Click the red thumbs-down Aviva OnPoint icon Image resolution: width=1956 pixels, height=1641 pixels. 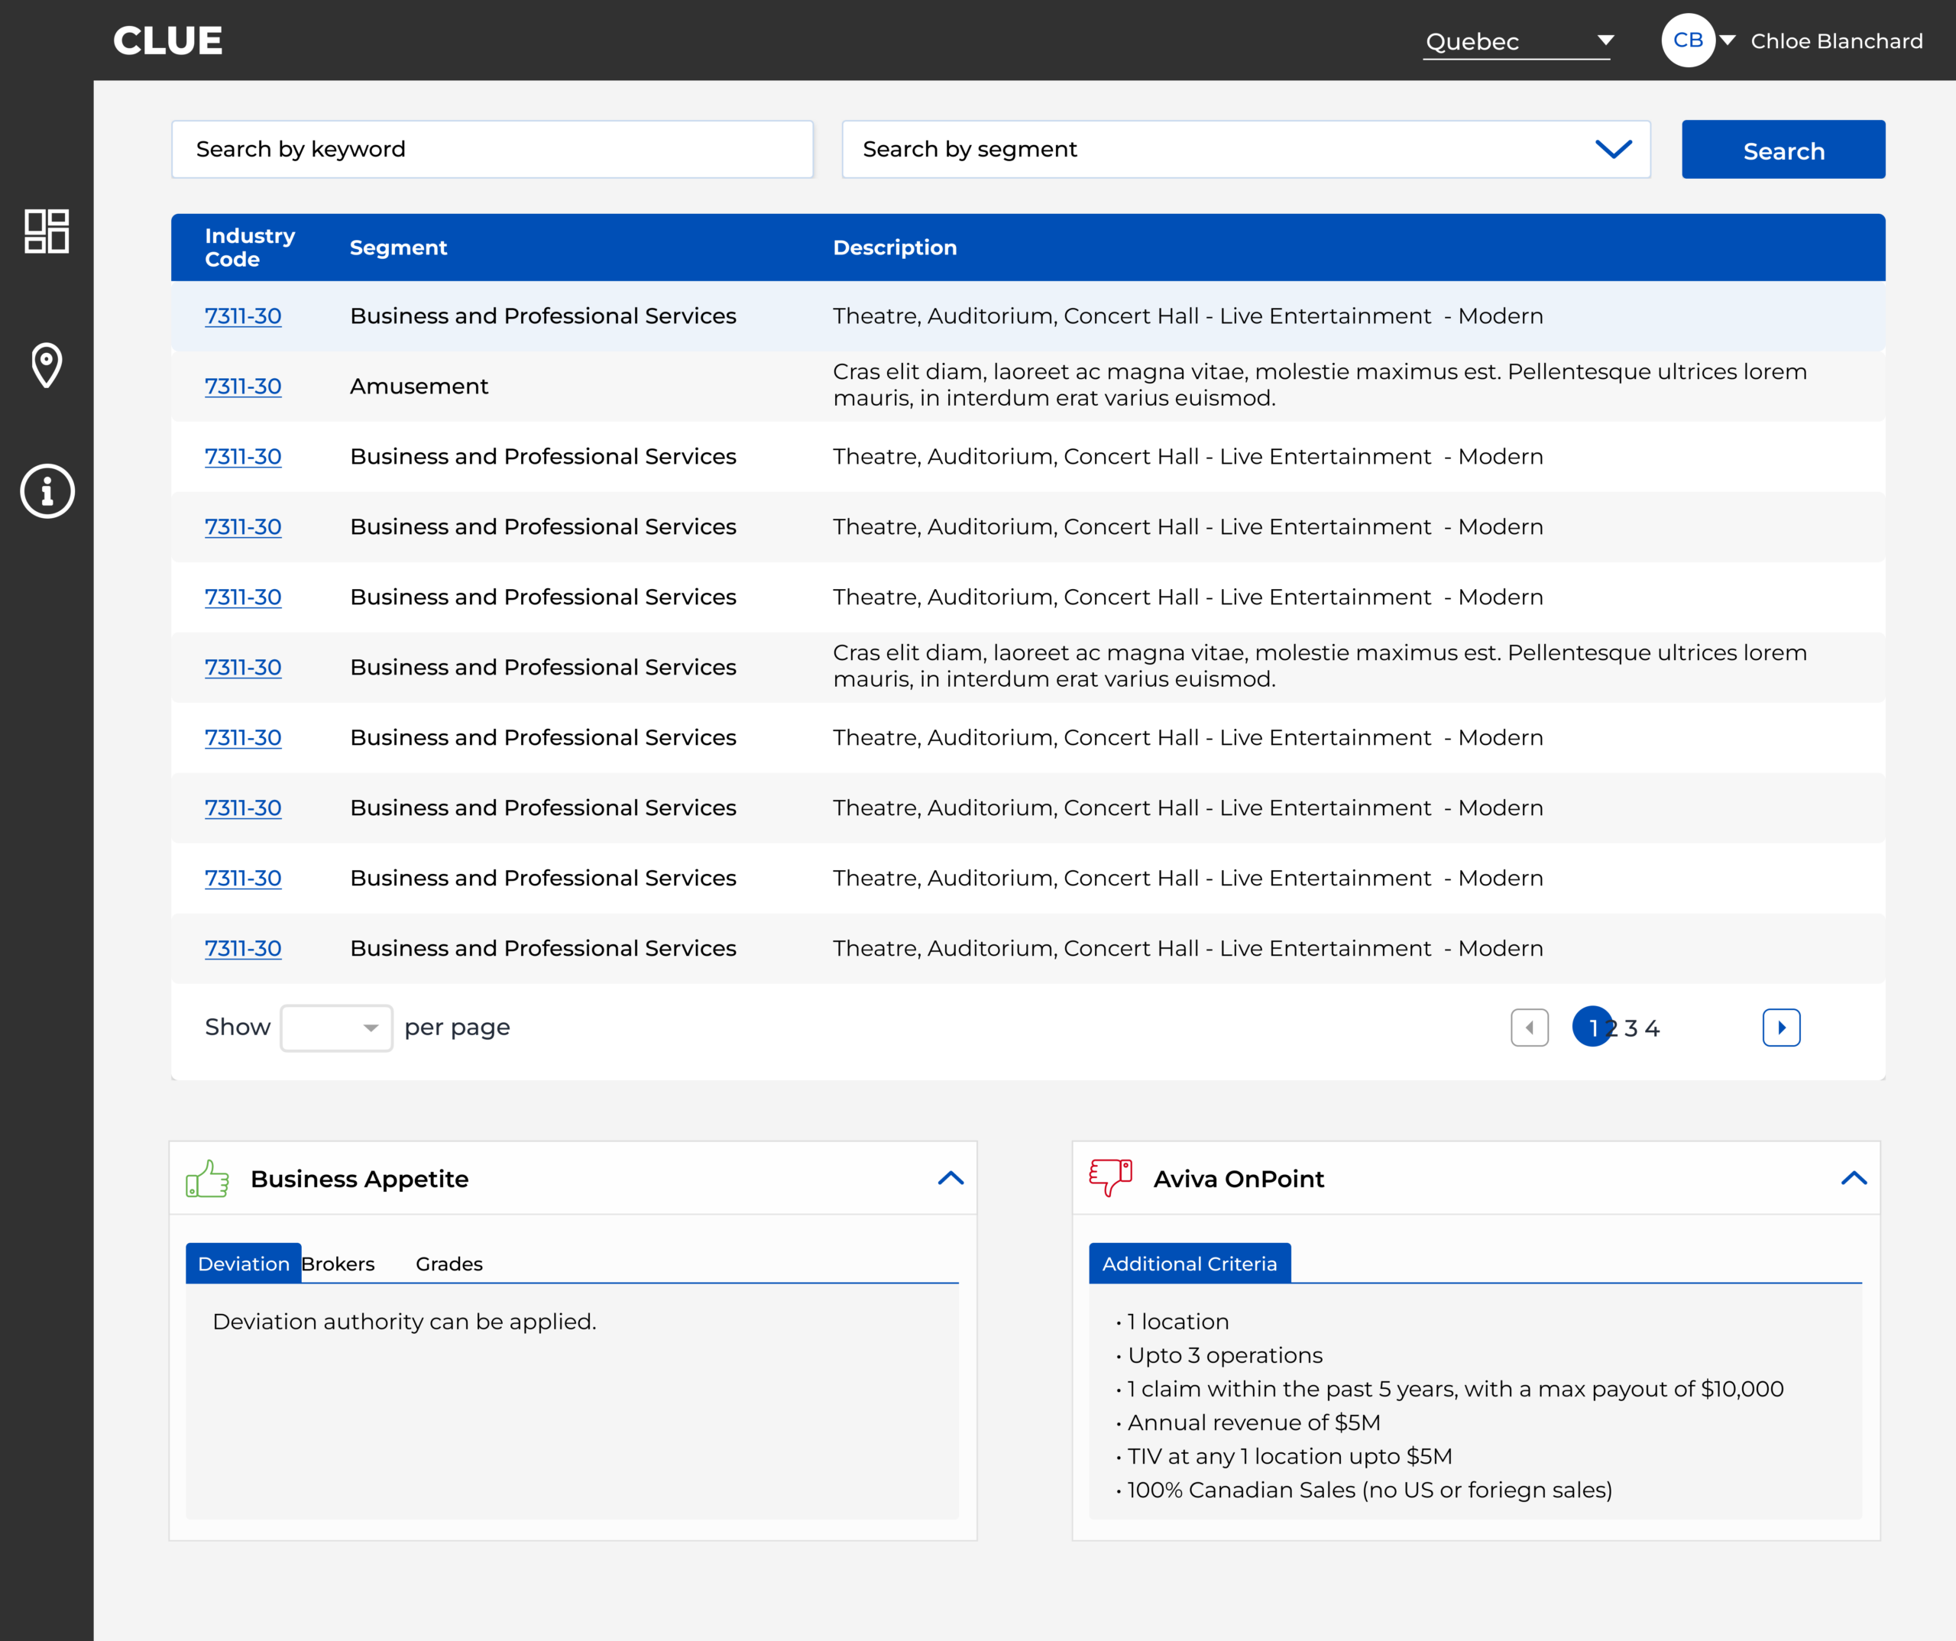[1110, 1177]
